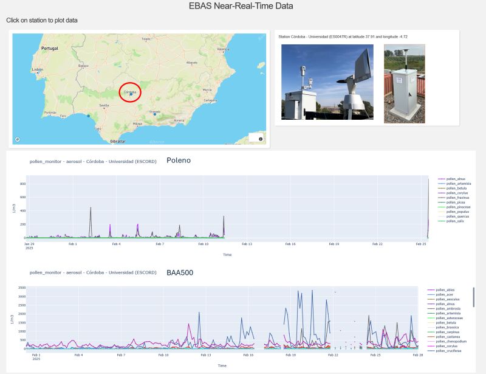Click the Poleno spike after Feb 1

coord(91,222)
